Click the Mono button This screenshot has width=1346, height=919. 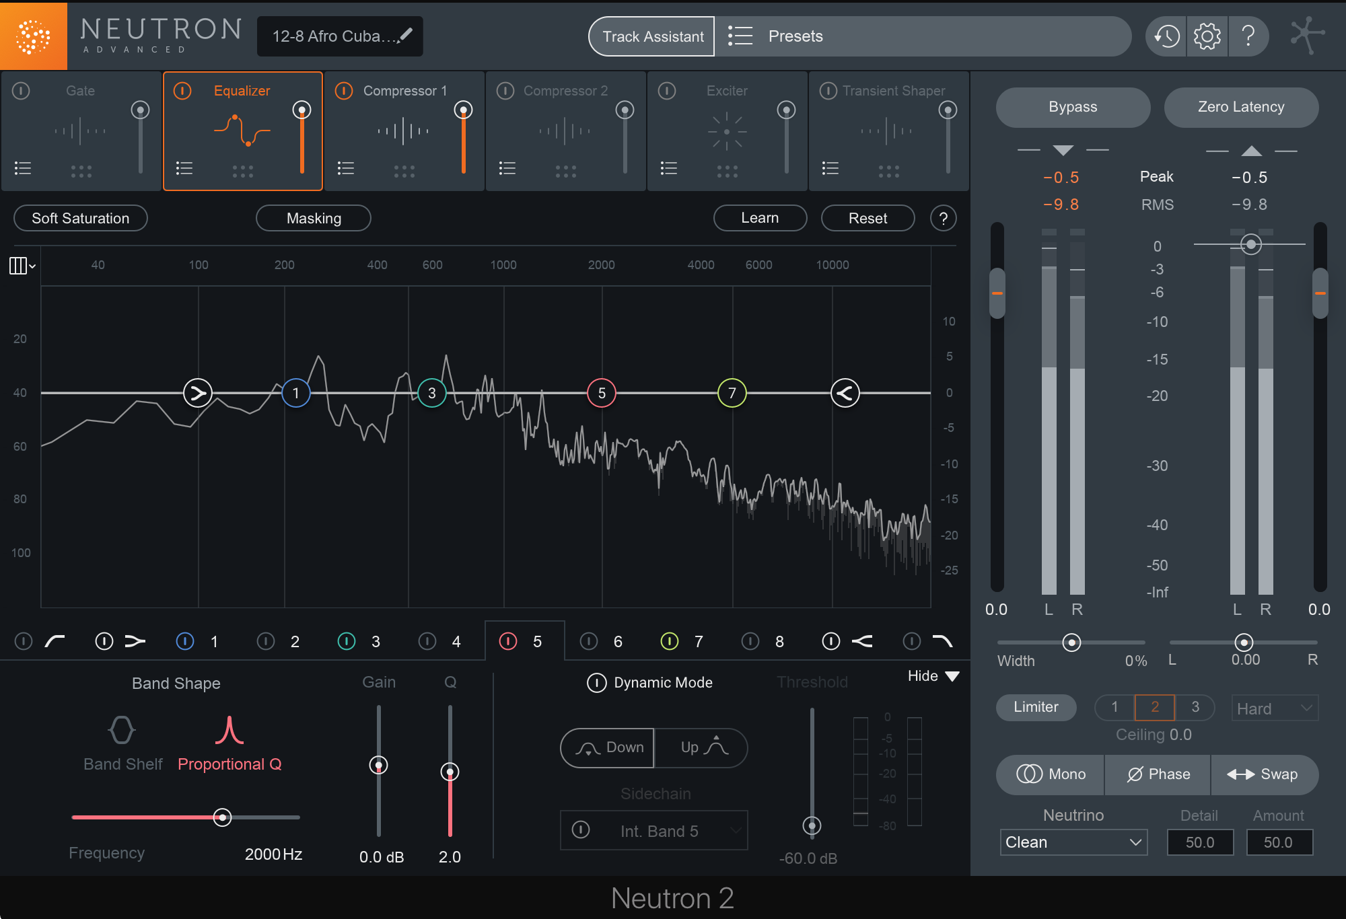tap(1051, 774)
